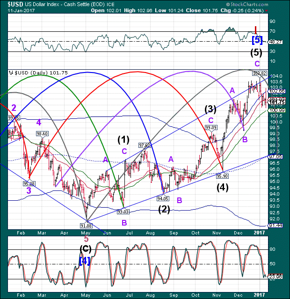Click the blue '[5]' wave label
Image resolution: width=290 pixels, height=299 pixels.
(257, 40)
